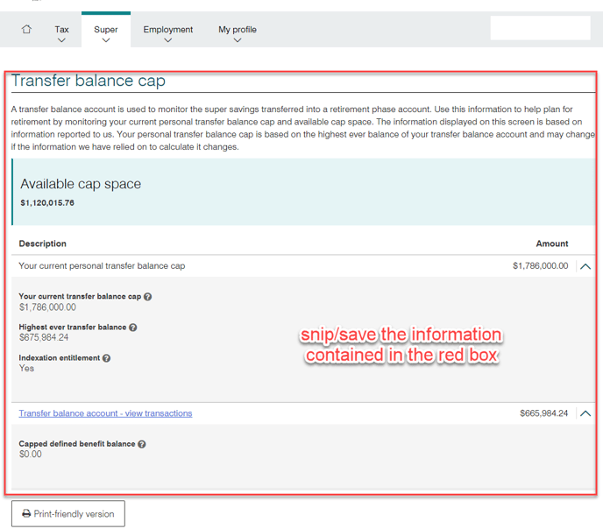Click the Print-friendly version button

pos(68,514)
